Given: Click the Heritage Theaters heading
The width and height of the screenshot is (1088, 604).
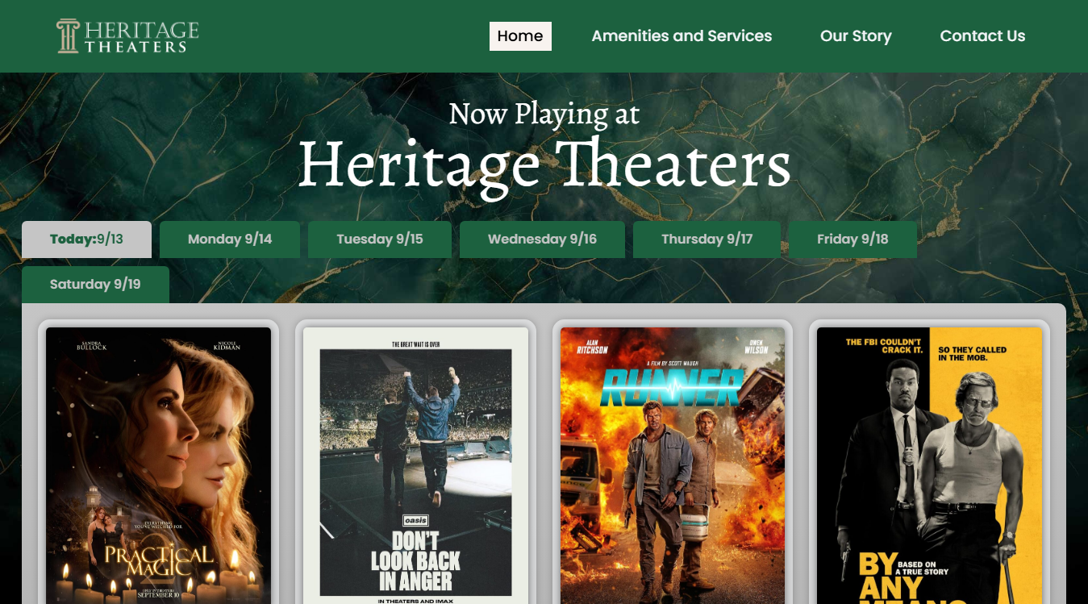Looking at the screenshot, I should pyautogui.click(x=544, y=166).
